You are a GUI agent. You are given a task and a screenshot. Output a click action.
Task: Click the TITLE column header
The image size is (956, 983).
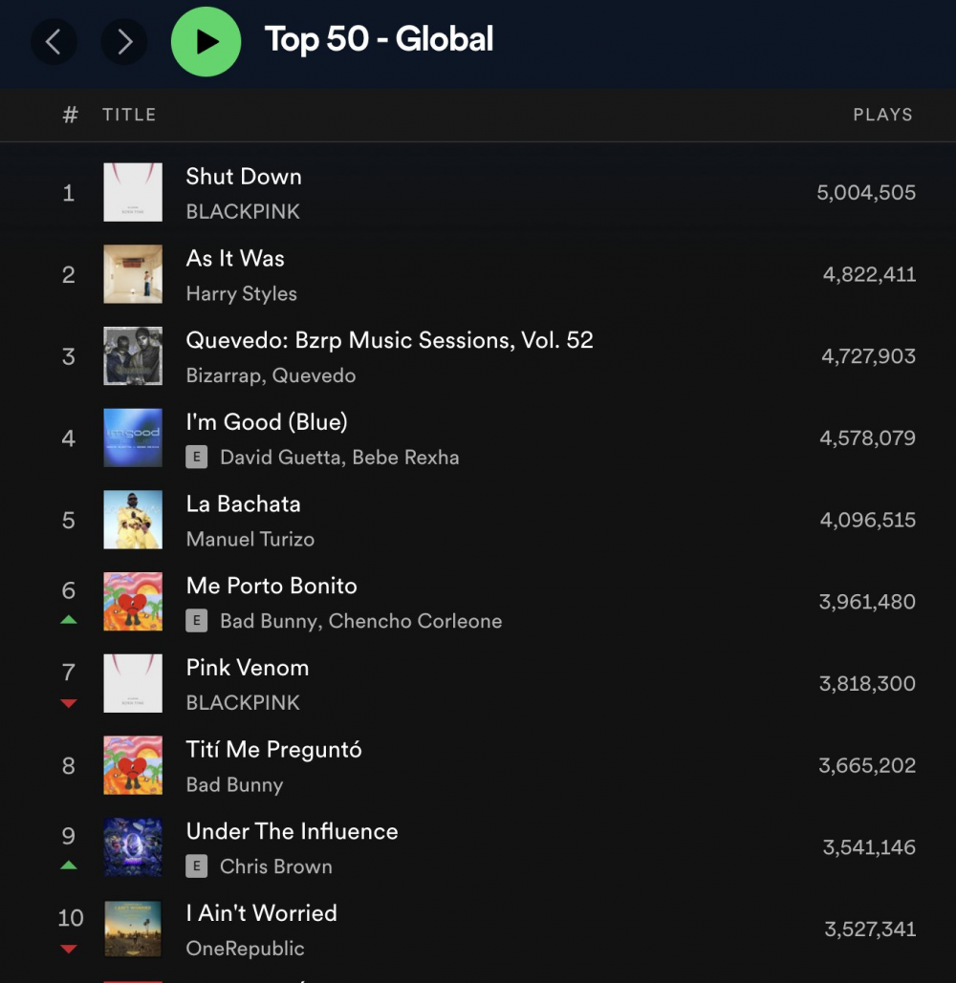(129, 115)
